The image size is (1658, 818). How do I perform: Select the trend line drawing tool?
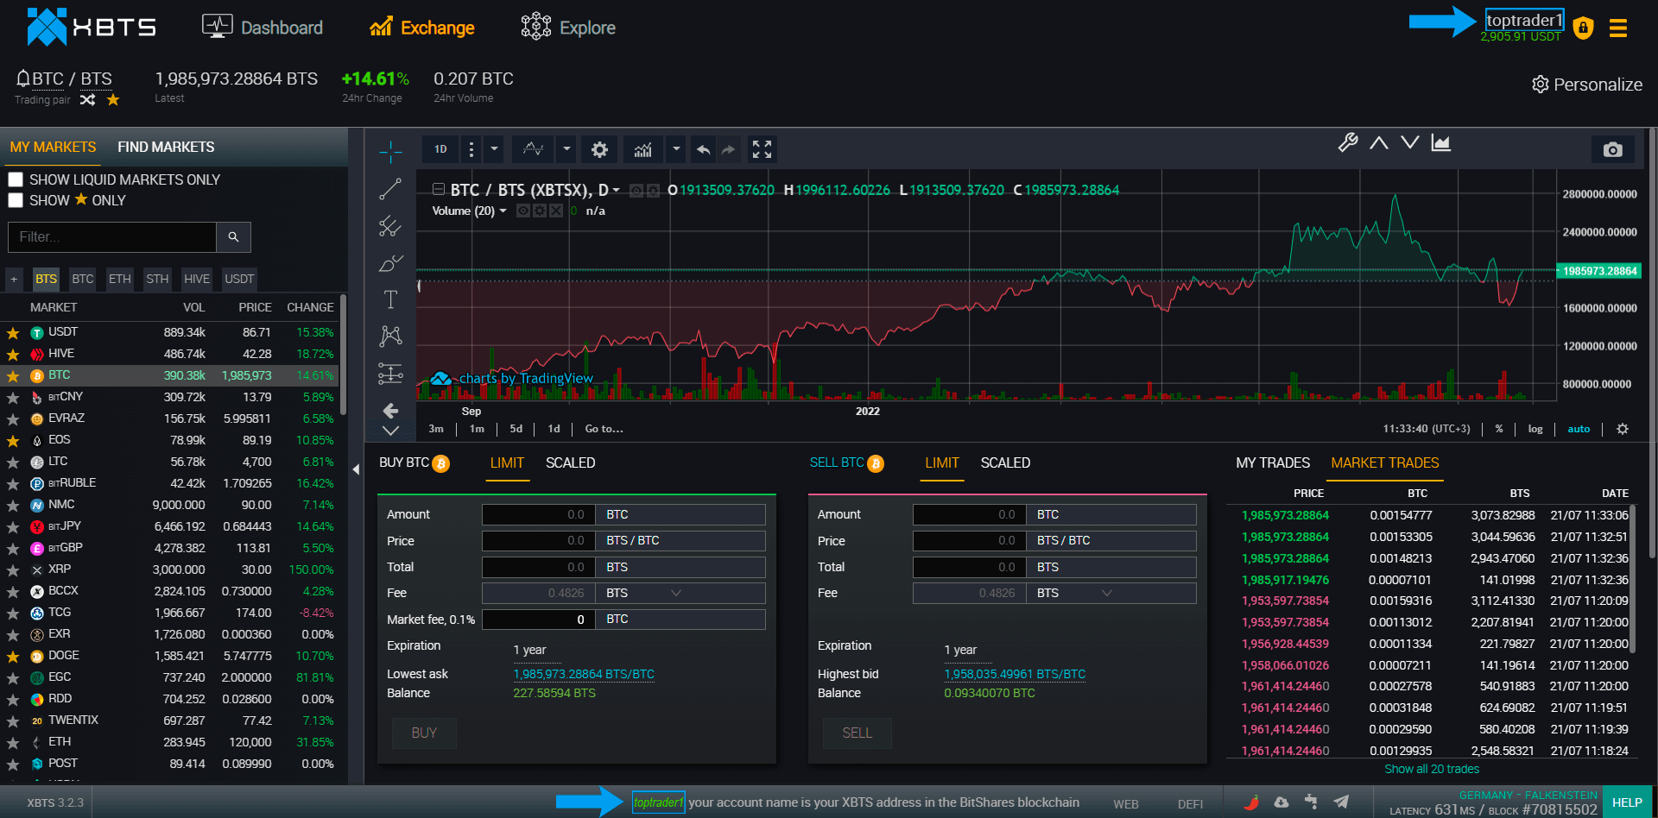tap(390, 189)
